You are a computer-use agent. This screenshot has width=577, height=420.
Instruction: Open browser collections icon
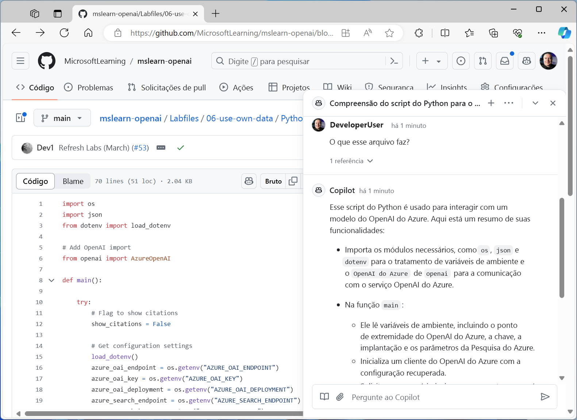tap(493, 33)
